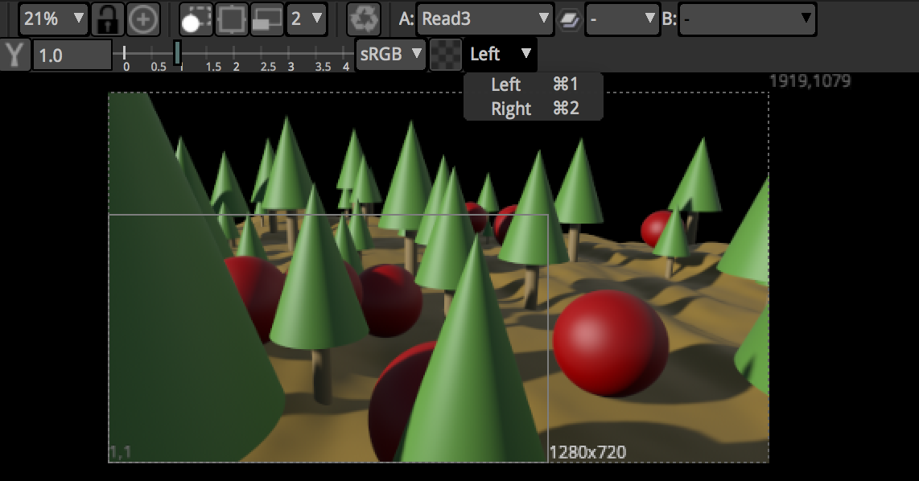Toggle the region of interest icon

(195, 18)
